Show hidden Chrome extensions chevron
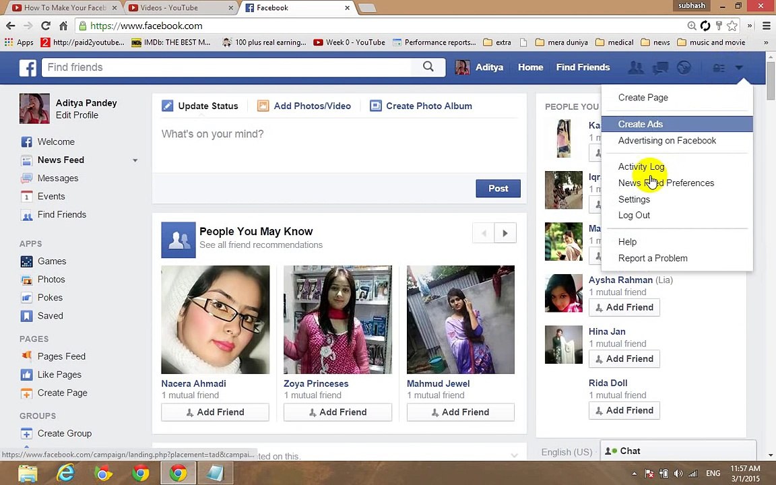This screenshot has width=776, height=485. tap(749, 26)
